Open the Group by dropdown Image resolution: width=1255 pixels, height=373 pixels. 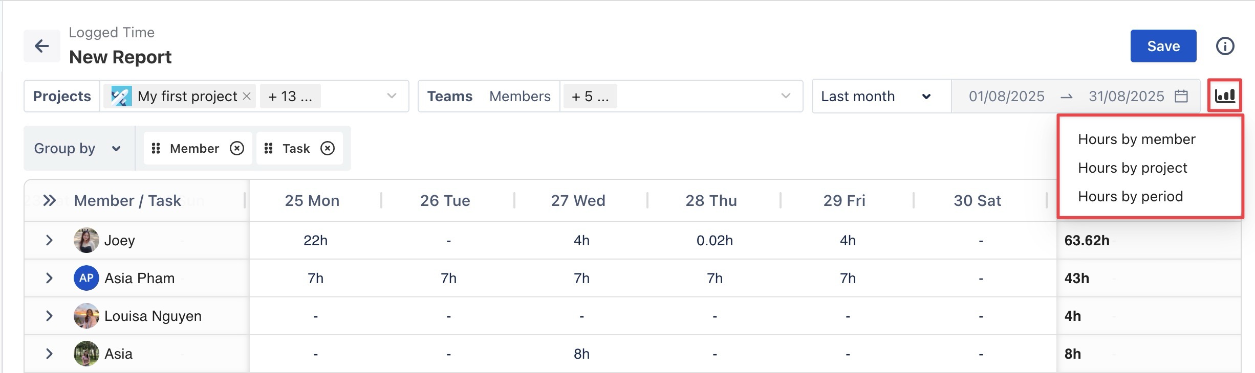tap(78, 148)
